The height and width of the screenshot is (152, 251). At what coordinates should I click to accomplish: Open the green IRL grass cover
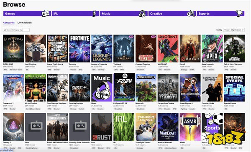(x=124, y=127)
